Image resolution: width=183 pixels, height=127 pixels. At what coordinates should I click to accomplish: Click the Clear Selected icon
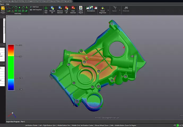tap(73, 8)
